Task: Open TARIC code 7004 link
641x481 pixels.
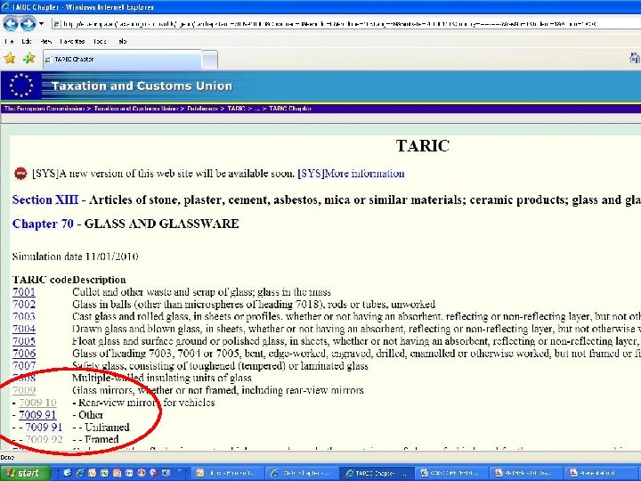Action: 24,329
